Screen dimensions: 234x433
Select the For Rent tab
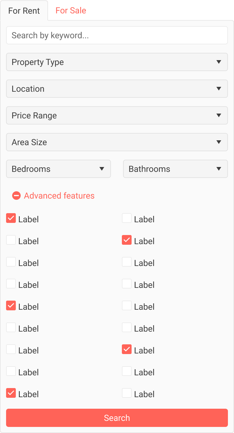(24, 10)
